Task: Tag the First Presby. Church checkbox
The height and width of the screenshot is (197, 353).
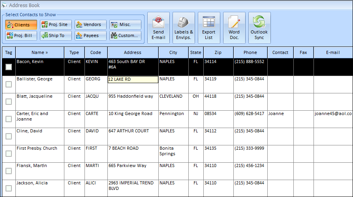Action: [x=9, y=154]
